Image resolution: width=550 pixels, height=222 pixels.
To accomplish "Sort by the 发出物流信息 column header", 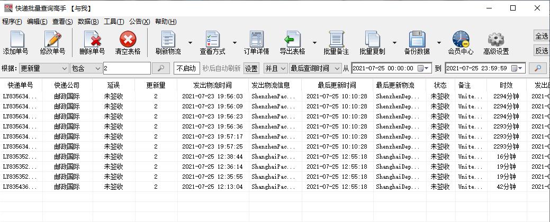I will (x=275, y=85).
